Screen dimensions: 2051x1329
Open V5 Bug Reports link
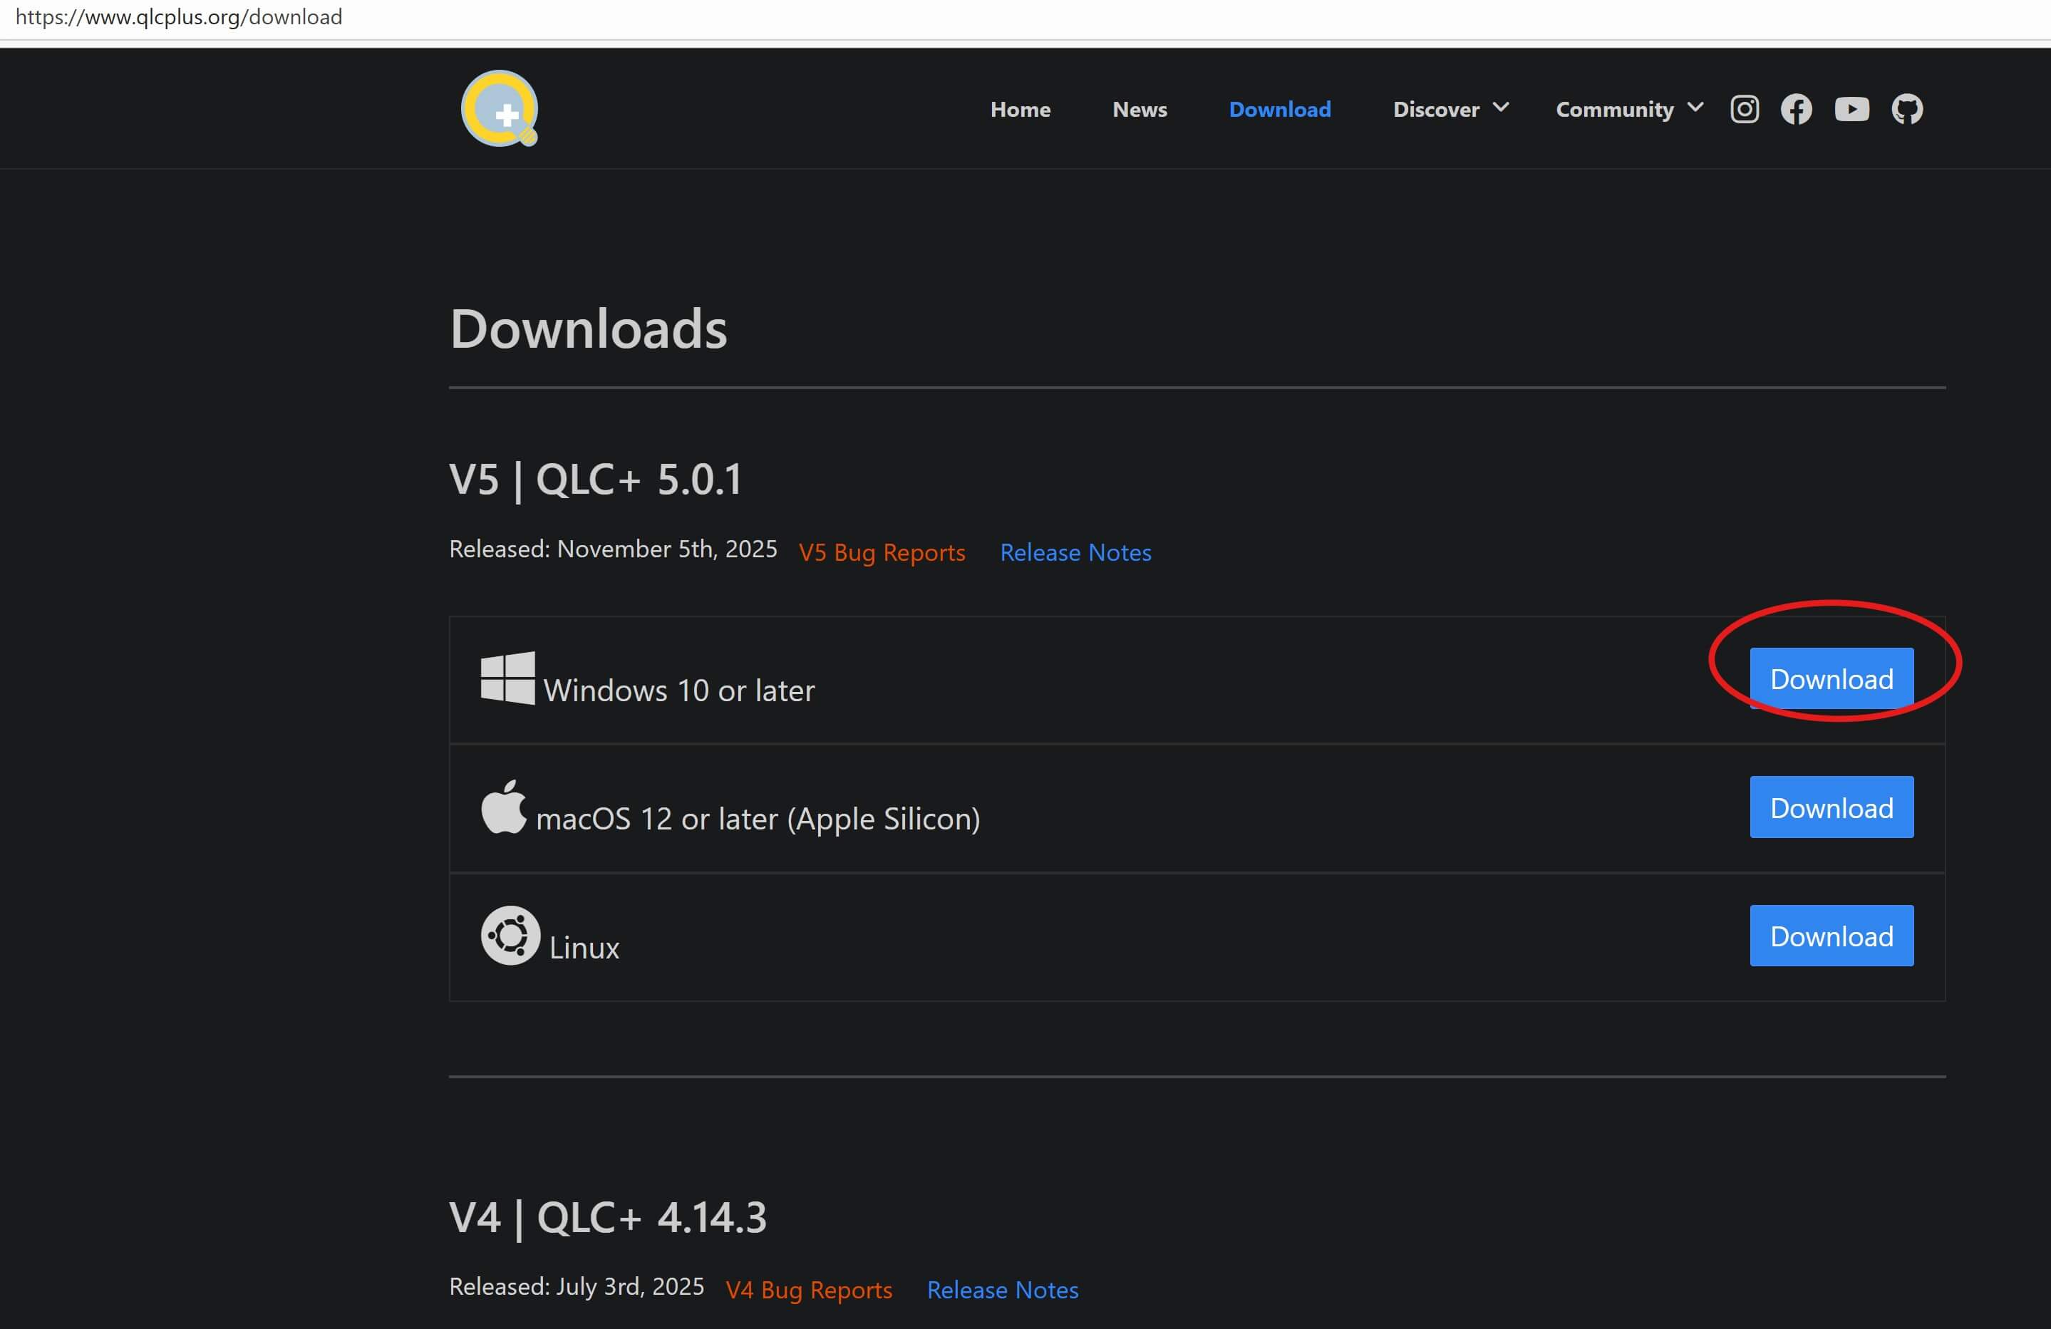(882, 552)
